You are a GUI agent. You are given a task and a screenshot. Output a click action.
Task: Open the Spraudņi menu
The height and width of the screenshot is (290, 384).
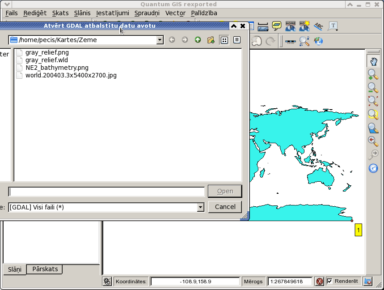[x=147, y=13]
